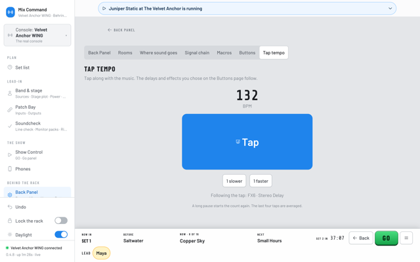Click the Maya lead badge
Viewport: 420px width, 262px height.
(102, 253)
